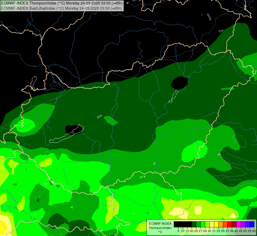Click the legend label 'ECMWF-INDEX'

click(x=160, y=224)
